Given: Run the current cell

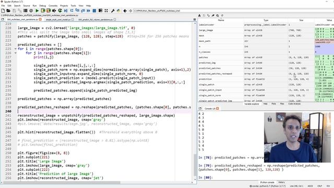Looking at the screenshot, I should [x=43, y=10].
